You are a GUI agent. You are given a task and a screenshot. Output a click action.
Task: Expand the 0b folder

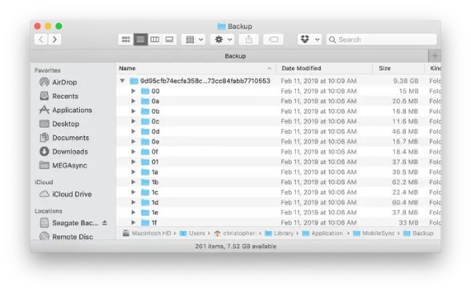[x=133, y=111]
